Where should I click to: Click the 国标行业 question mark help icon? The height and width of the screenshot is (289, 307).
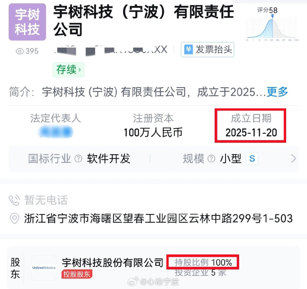click(78, 158)
